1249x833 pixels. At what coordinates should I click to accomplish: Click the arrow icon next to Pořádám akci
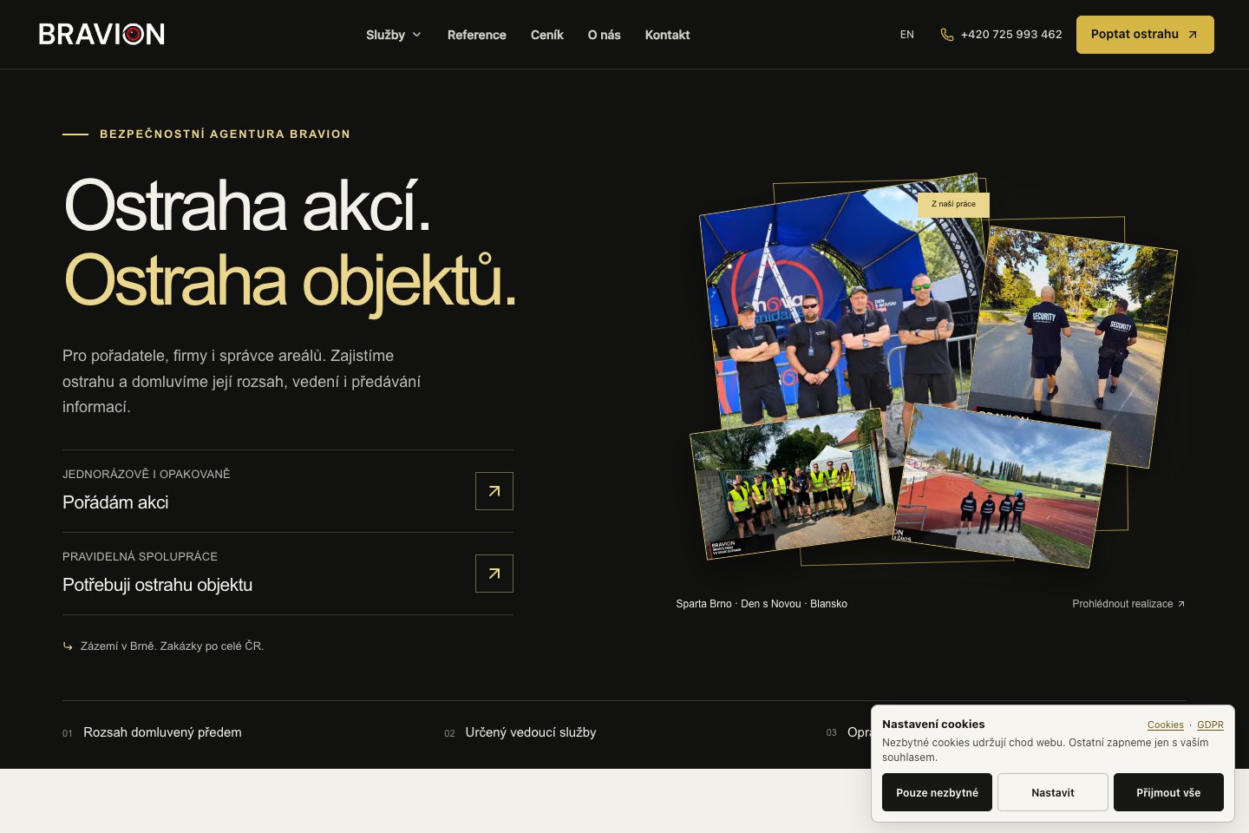coord(494,491)
